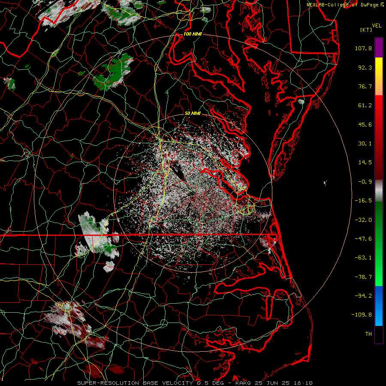Click the -32.0 legend value
This screenshot has width=386, height=386.
point(363,220)
